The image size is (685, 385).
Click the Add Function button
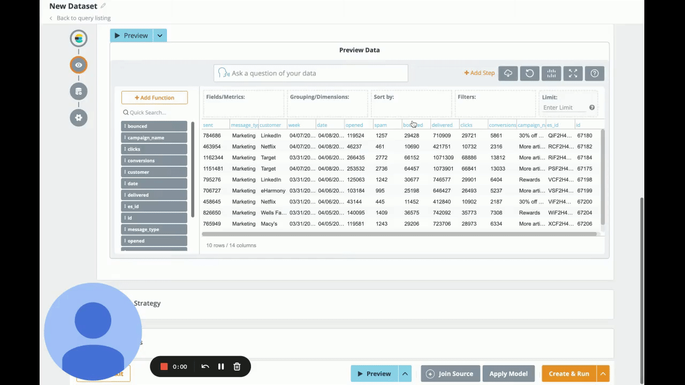[x=154, y=98]
